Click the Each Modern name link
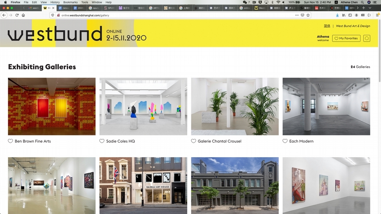 (x=301, y=141)
